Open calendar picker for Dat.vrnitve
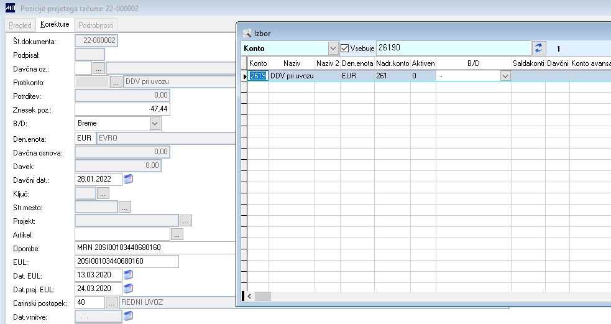The width and height of the screenshot is (611, 324). 128,315
